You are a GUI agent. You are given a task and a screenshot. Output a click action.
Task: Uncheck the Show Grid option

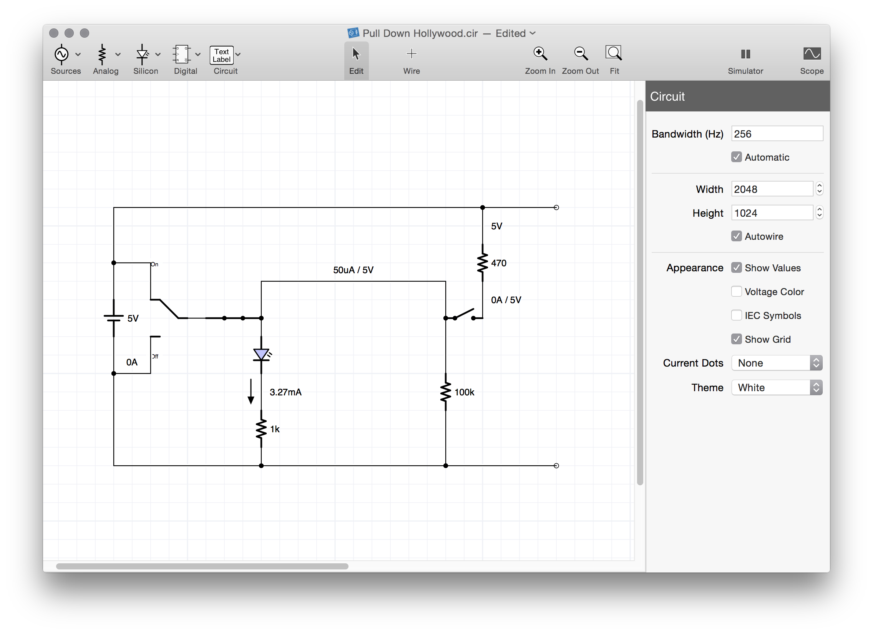pyautogui.click(x=736, y=339)
